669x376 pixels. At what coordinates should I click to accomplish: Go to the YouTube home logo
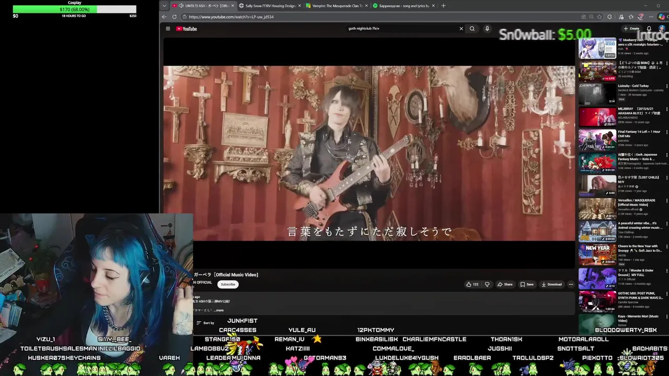click(187, 29)
